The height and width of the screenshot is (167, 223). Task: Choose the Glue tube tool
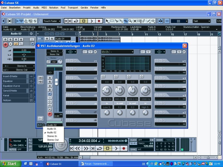121,21
